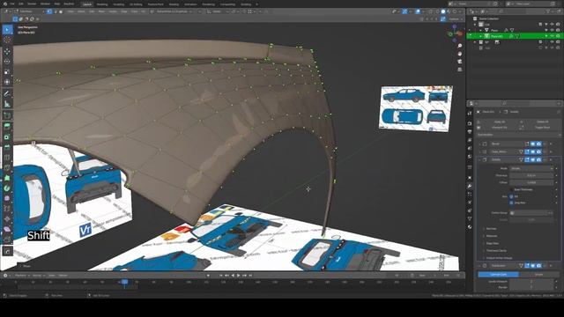Expand the Materials subpanel
The height and width of the screenshot is (317, 564).
click(492, 236)
